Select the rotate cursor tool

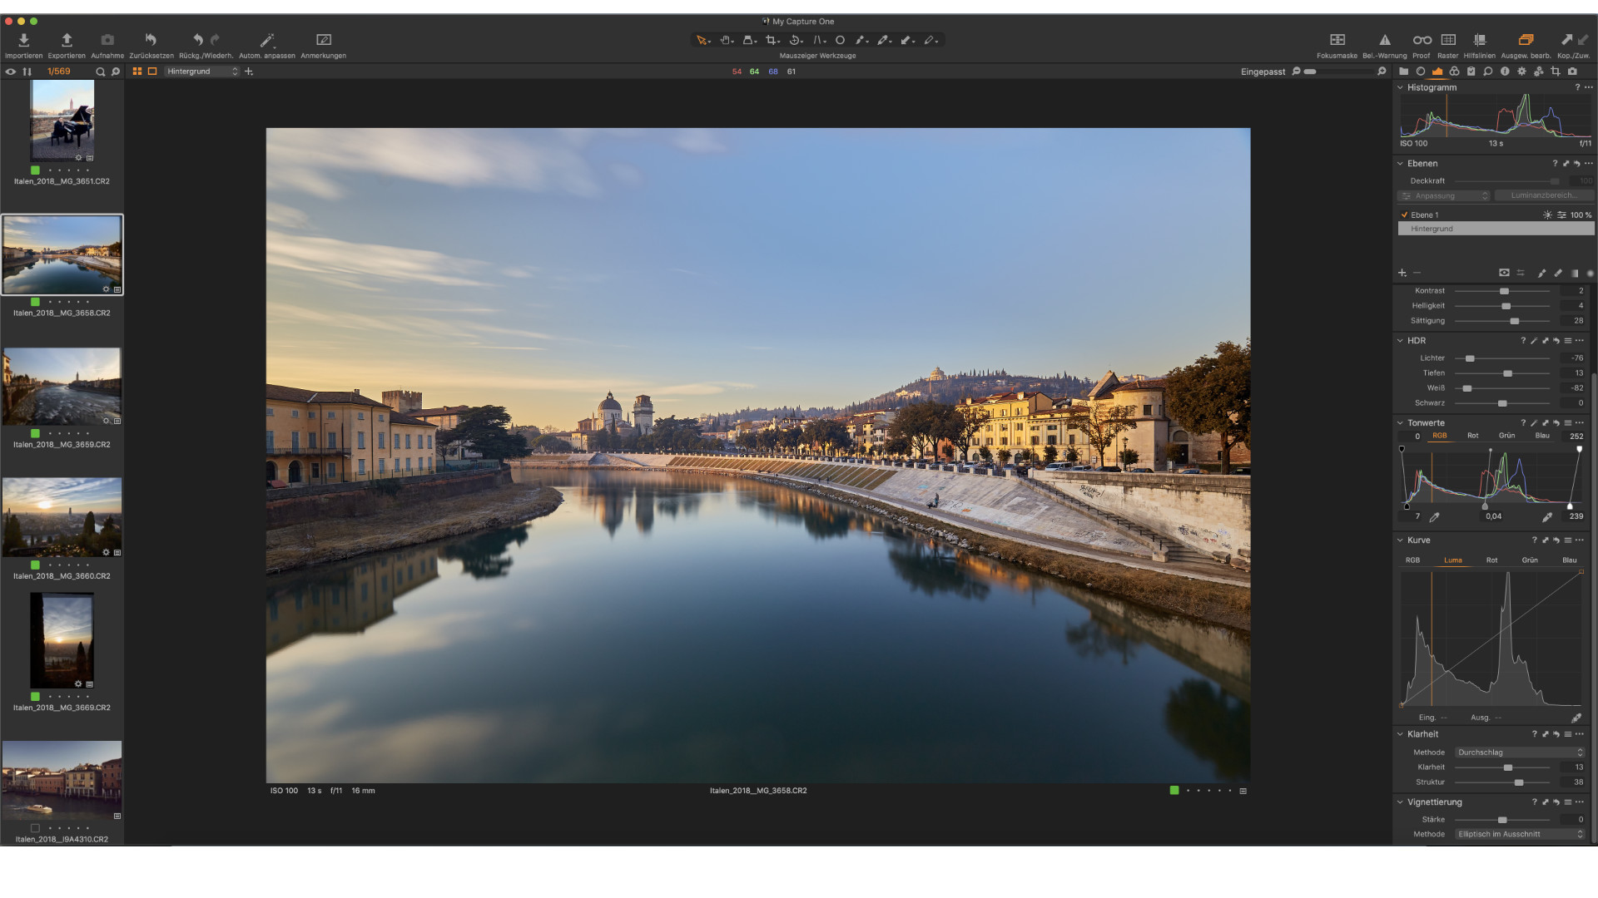point(796,40)
